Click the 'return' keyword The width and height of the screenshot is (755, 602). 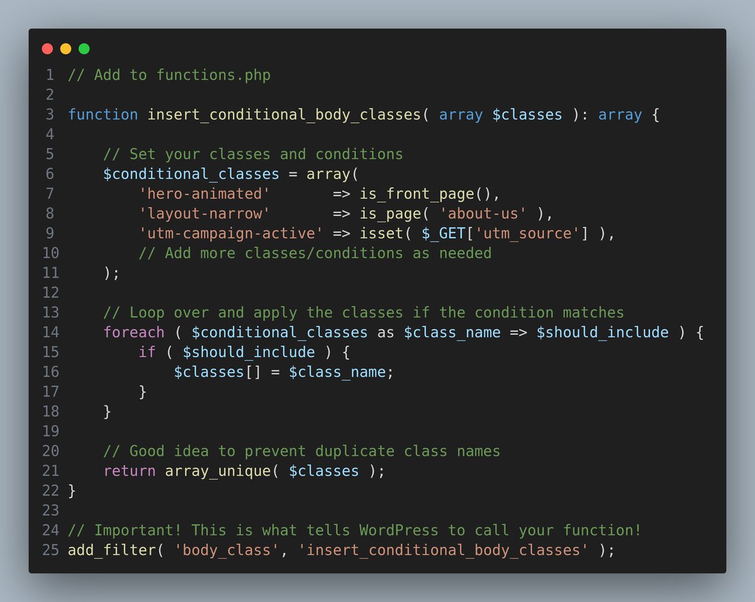click(129, 471)
